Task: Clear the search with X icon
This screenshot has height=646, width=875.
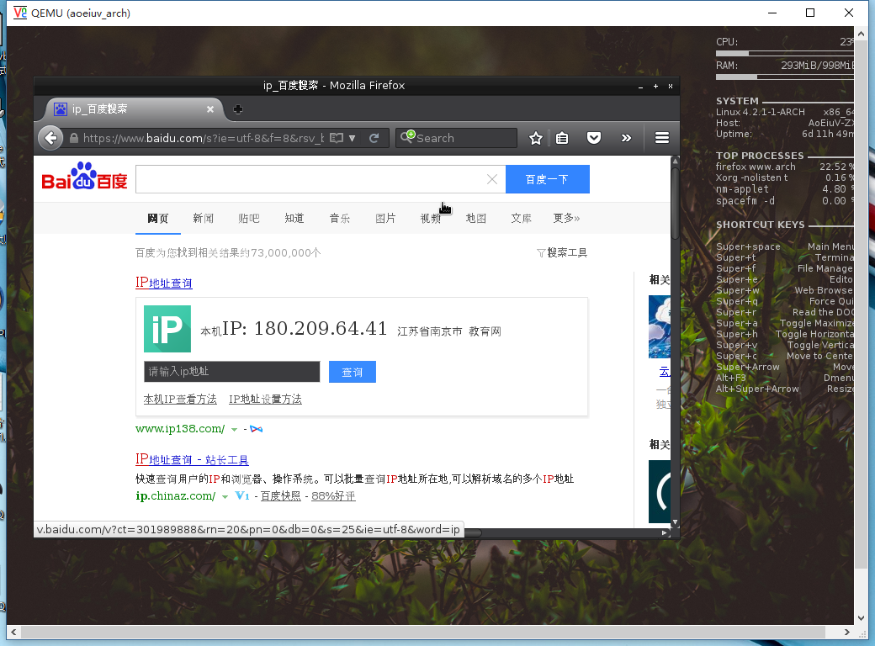Action: pos(492,179)
